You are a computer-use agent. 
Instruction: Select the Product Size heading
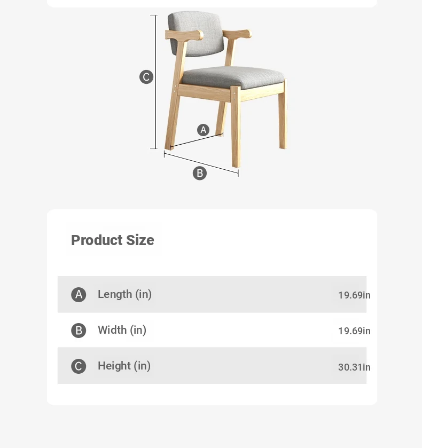[112, 240]
